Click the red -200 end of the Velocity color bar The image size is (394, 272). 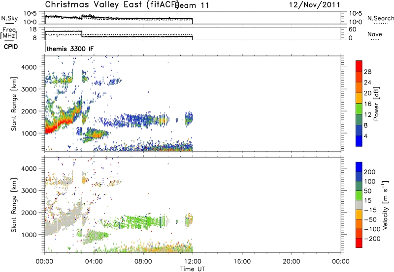(x=359, y=243)
